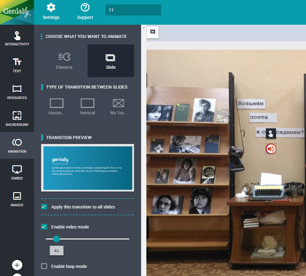The image size is (306, 276).
Task: Uncheck Apply this transition to all slides
Action: pyautogui.click(x=44, y=207)
